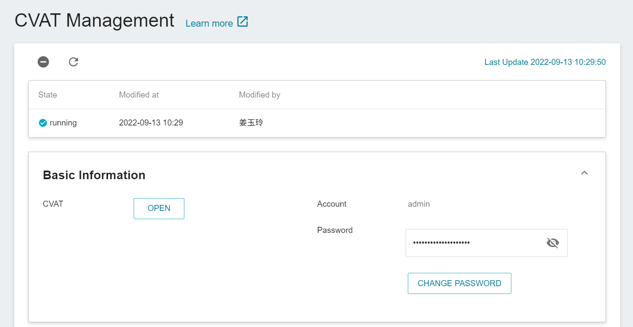Click the Account label
633x327 pixels.
pos(332,204)
